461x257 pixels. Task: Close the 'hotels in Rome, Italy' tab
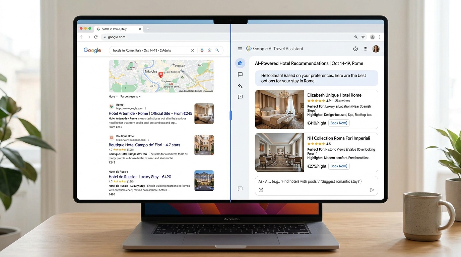pos(140,29)
